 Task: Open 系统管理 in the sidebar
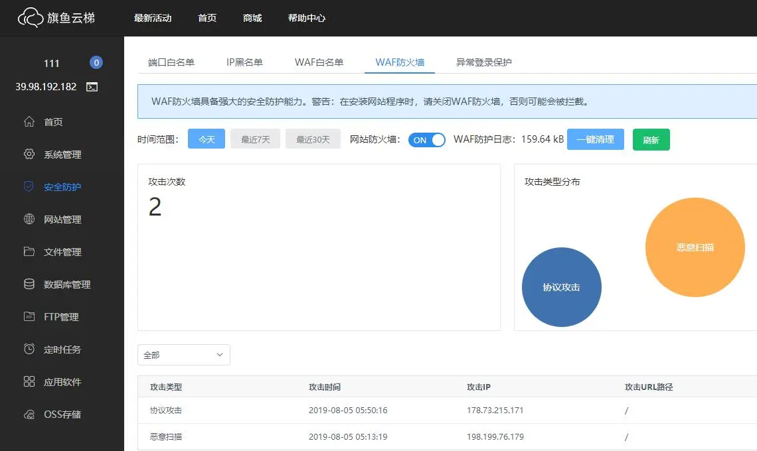point(62,155)
